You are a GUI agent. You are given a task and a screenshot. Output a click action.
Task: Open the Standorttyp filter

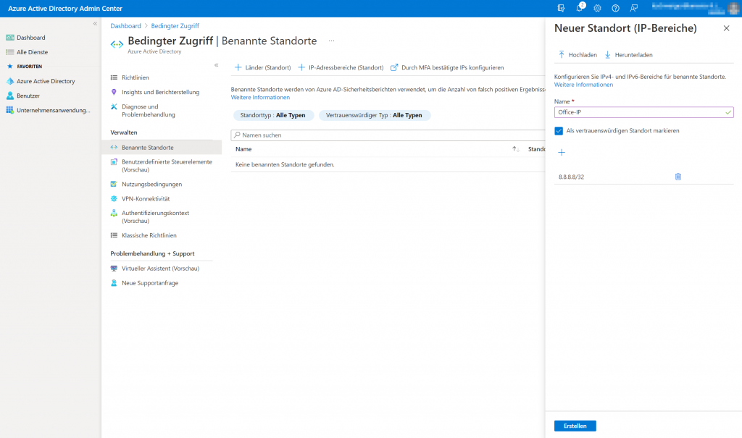(x=273, y=115)
